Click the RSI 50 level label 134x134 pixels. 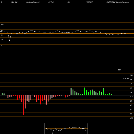2,35
